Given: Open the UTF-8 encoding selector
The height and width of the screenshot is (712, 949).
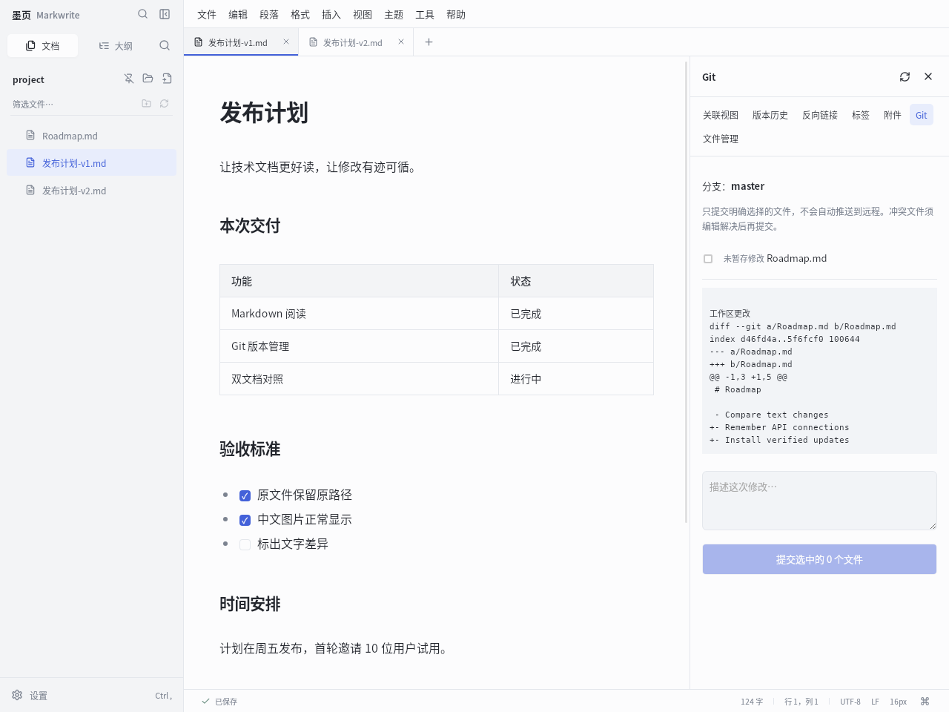Looking at the screenshot, I should tap(850, 702).
